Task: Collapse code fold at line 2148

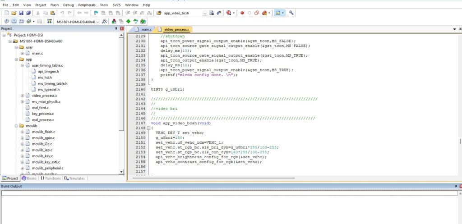Action: tap(148, 128)
